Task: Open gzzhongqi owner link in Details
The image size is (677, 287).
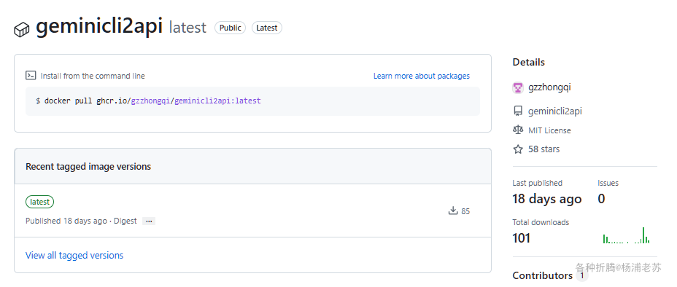Action: pos(549,87)
